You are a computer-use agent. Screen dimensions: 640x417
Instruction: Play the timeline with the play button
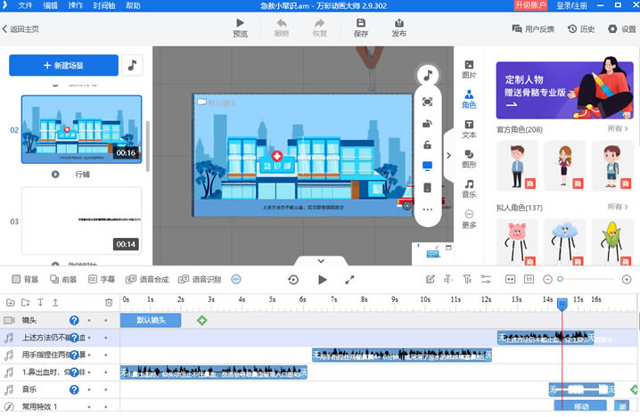(322, 280)
